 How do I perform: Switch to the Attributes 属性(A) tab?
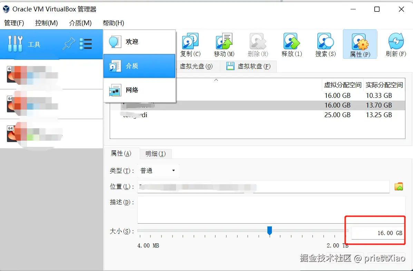[121, 153]
